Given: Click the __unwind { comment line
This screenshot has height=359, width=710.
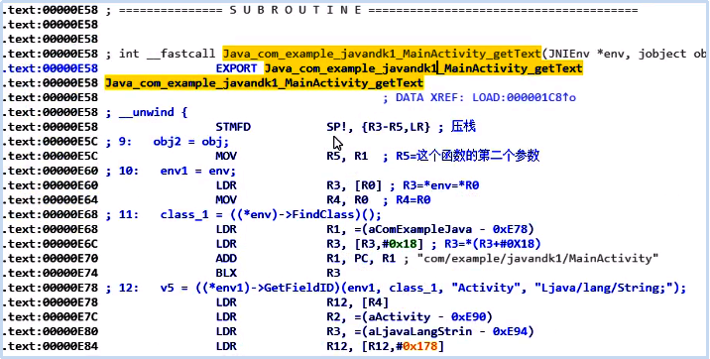Looking at the screenshot, I should click(x=146, y=112).
